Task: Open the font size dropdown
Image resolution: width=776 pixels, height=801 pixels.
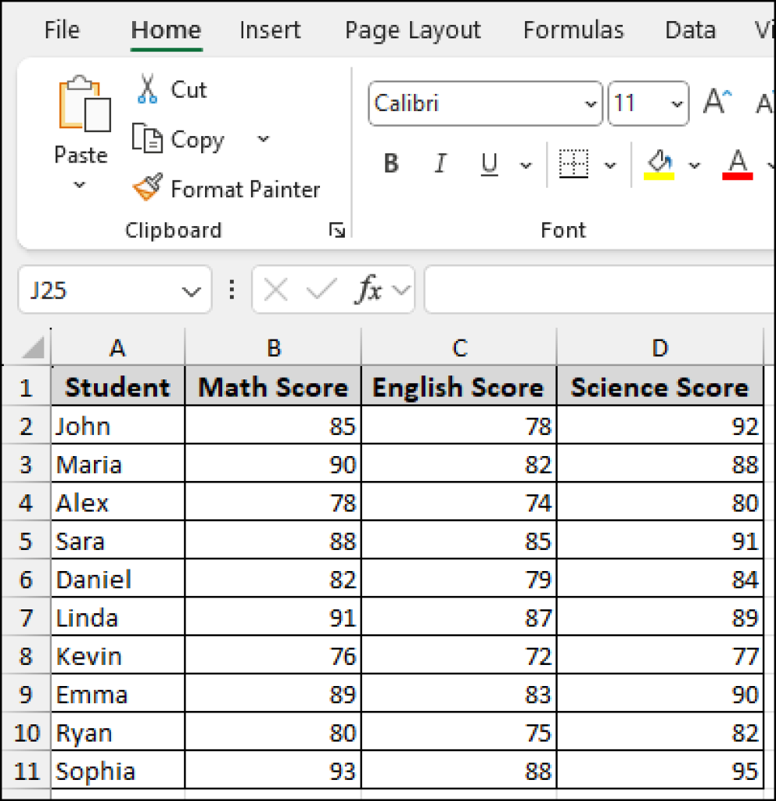Action: [x=677, y=102]
